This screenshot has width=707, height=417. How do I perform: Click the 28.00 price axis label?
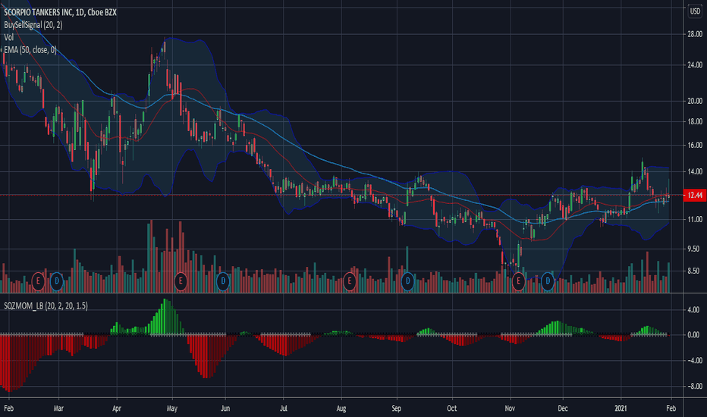tap(695, 34)
